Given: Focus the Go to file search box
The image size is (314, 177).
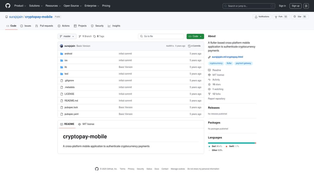Looking at the screenshot, I should pos(161,36).
